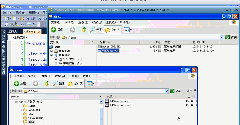Click Go (转到) button in upper demo window

pos(231,37)
